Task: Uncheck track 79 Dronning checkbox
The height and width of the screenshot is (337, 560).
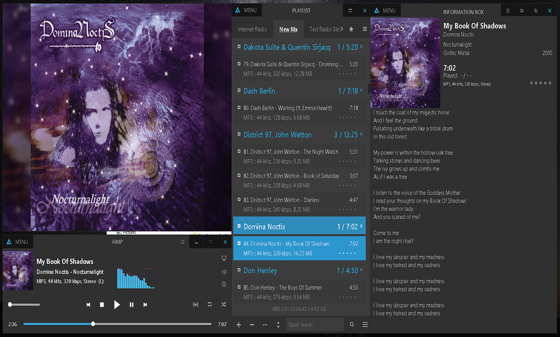Action: [239, 64]
